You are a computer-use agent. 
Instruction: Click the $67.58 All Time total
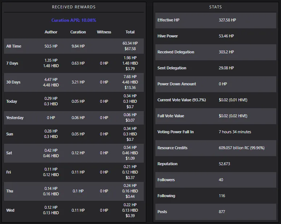(130, 49)
